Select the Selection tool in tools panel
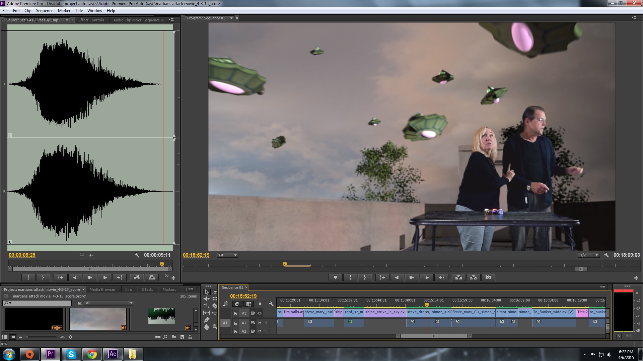This screenshot has height=361, width=643. tap(207, 292)
